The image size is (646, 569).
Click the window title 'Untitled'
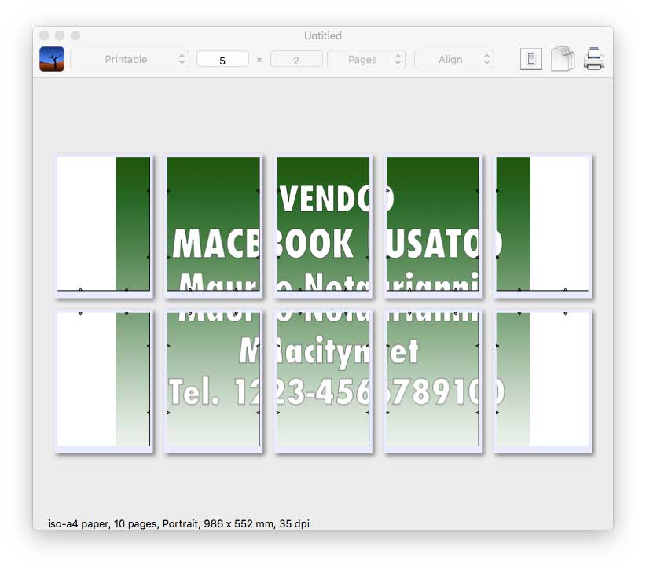(x=323, y=36)
